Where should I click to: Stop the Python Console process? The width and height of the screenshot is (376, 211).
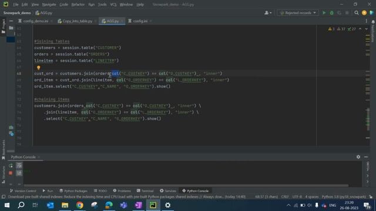[11, 173]
